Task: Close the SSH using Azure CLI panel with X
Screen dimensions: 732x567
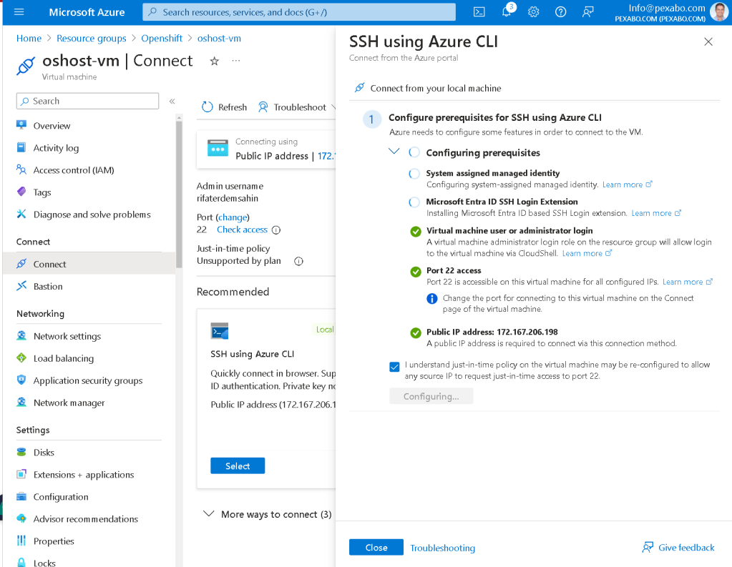Action: tap(708, 41)
